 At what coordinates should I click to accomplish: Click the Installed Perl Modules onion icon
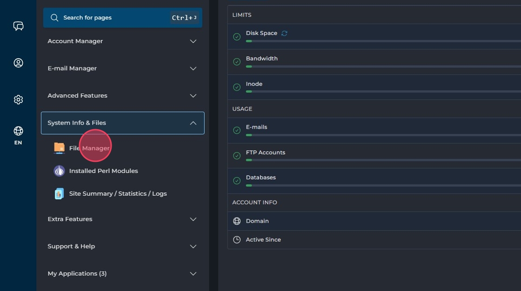[x=59, y=171]
